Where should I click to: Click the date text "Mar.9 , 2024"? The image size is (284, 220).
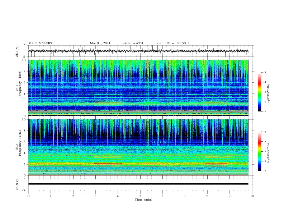100,43
